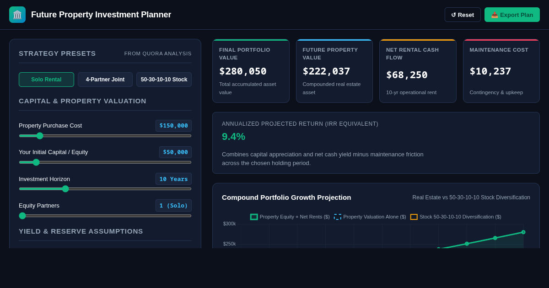The width and height of the screenshot is (549, 288).
Task: Click the Future Property Investment Planner title
Action: coord(101,15)
